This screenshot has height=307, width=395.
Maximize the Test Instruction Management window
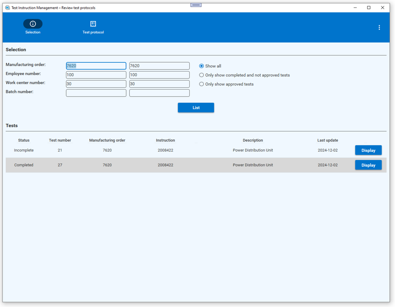(x=369, y=7)
